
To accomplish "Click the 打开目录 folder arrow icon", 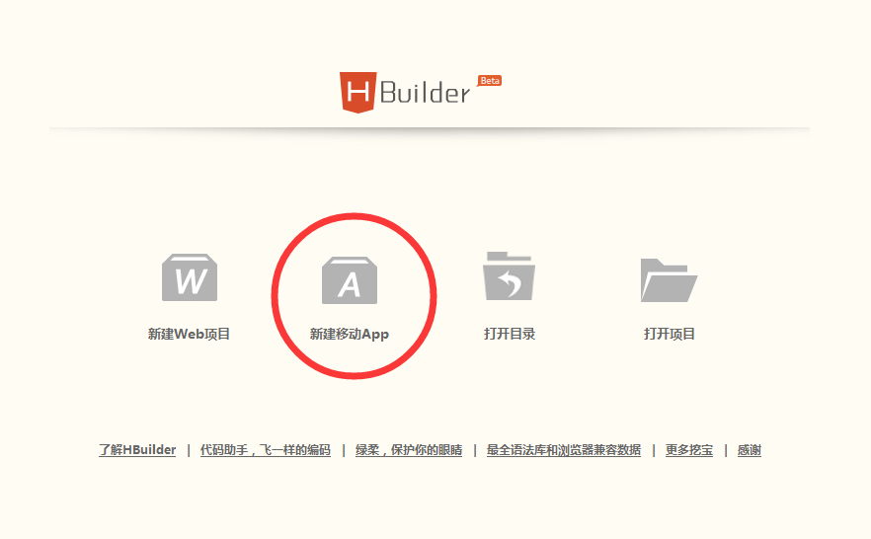I will point(509,275).
